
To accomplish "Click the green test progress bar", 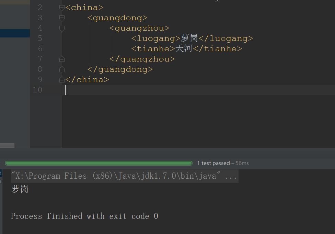I will (x=99, y=163).
